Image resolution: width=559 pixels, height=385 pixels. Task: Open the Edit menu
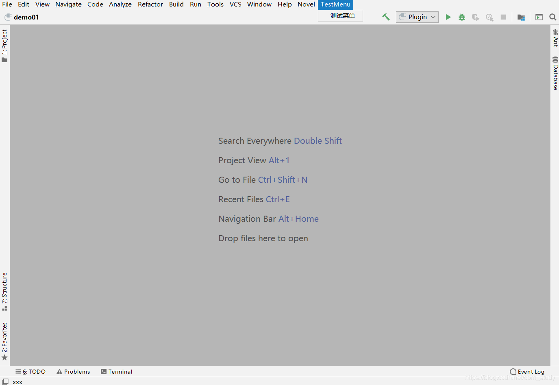[x=24, y=4]
